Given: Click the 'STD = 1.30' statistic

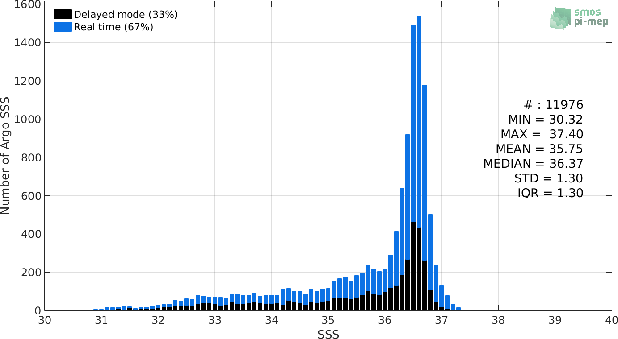Looking at the screenshot, I should (549, 178).
